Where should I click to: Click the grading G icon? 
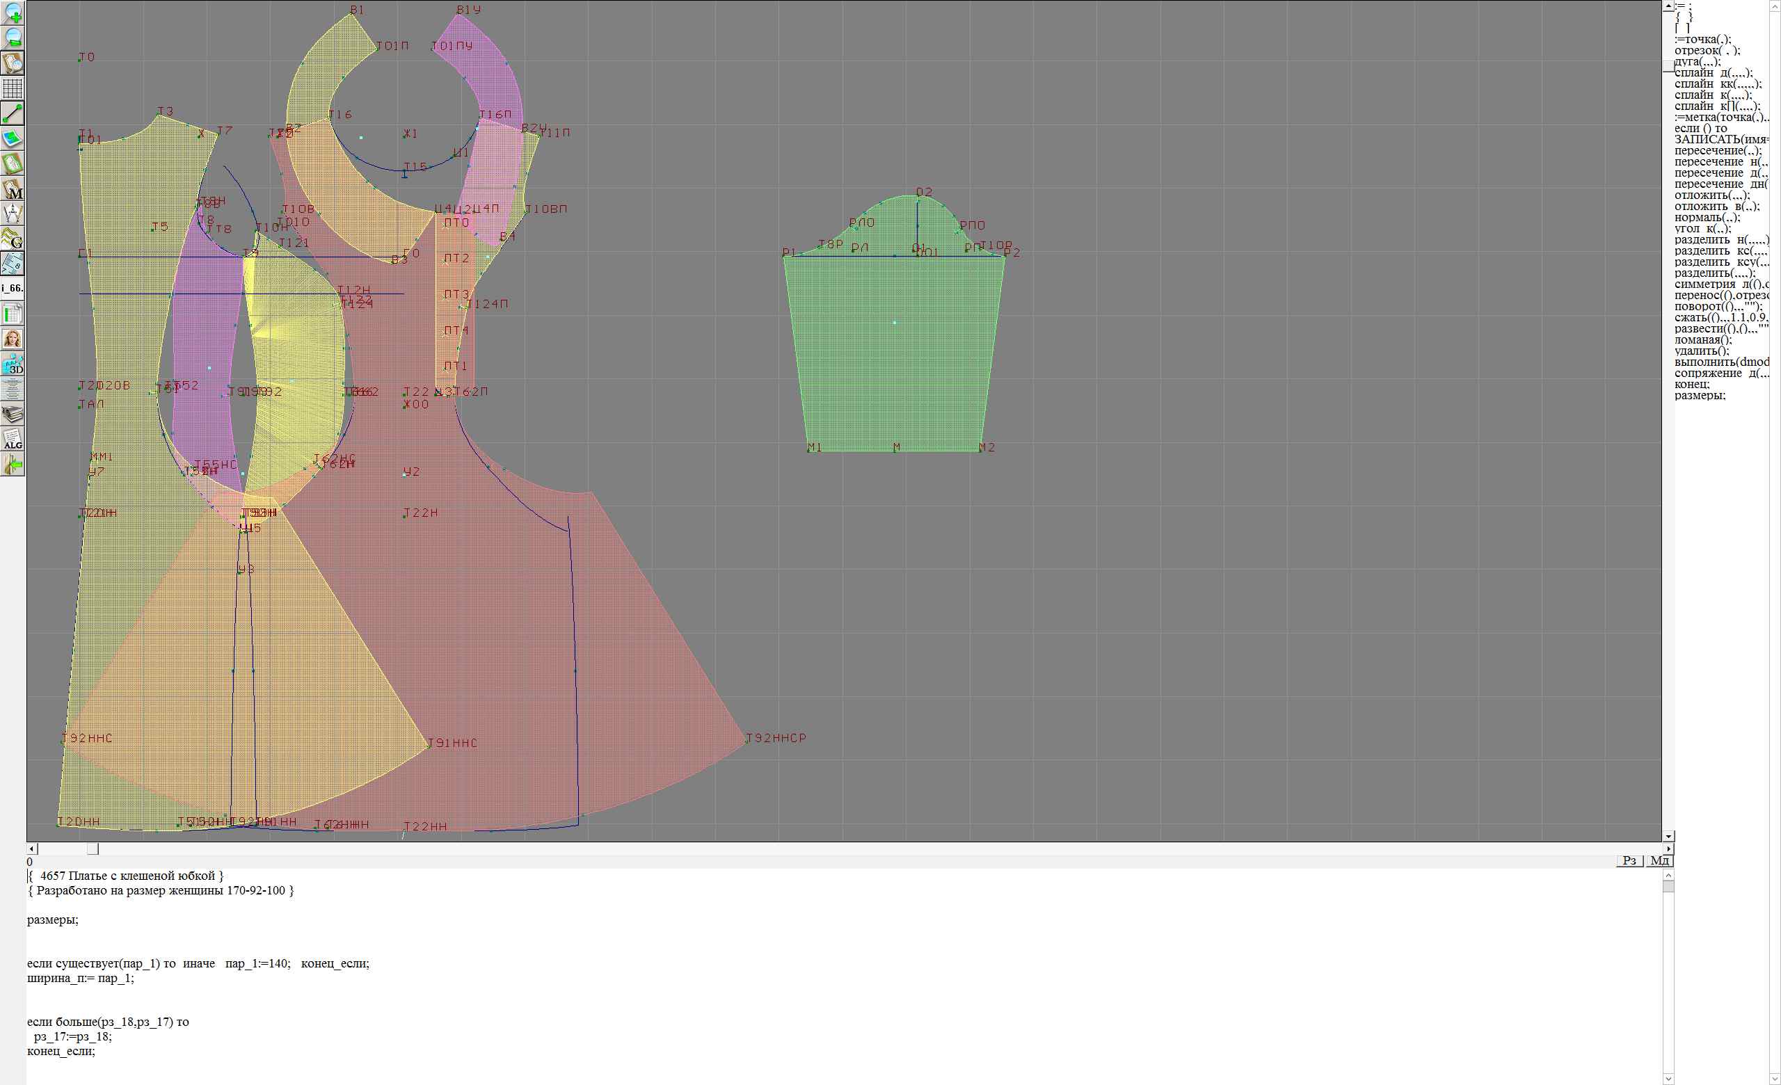(13, 239)
